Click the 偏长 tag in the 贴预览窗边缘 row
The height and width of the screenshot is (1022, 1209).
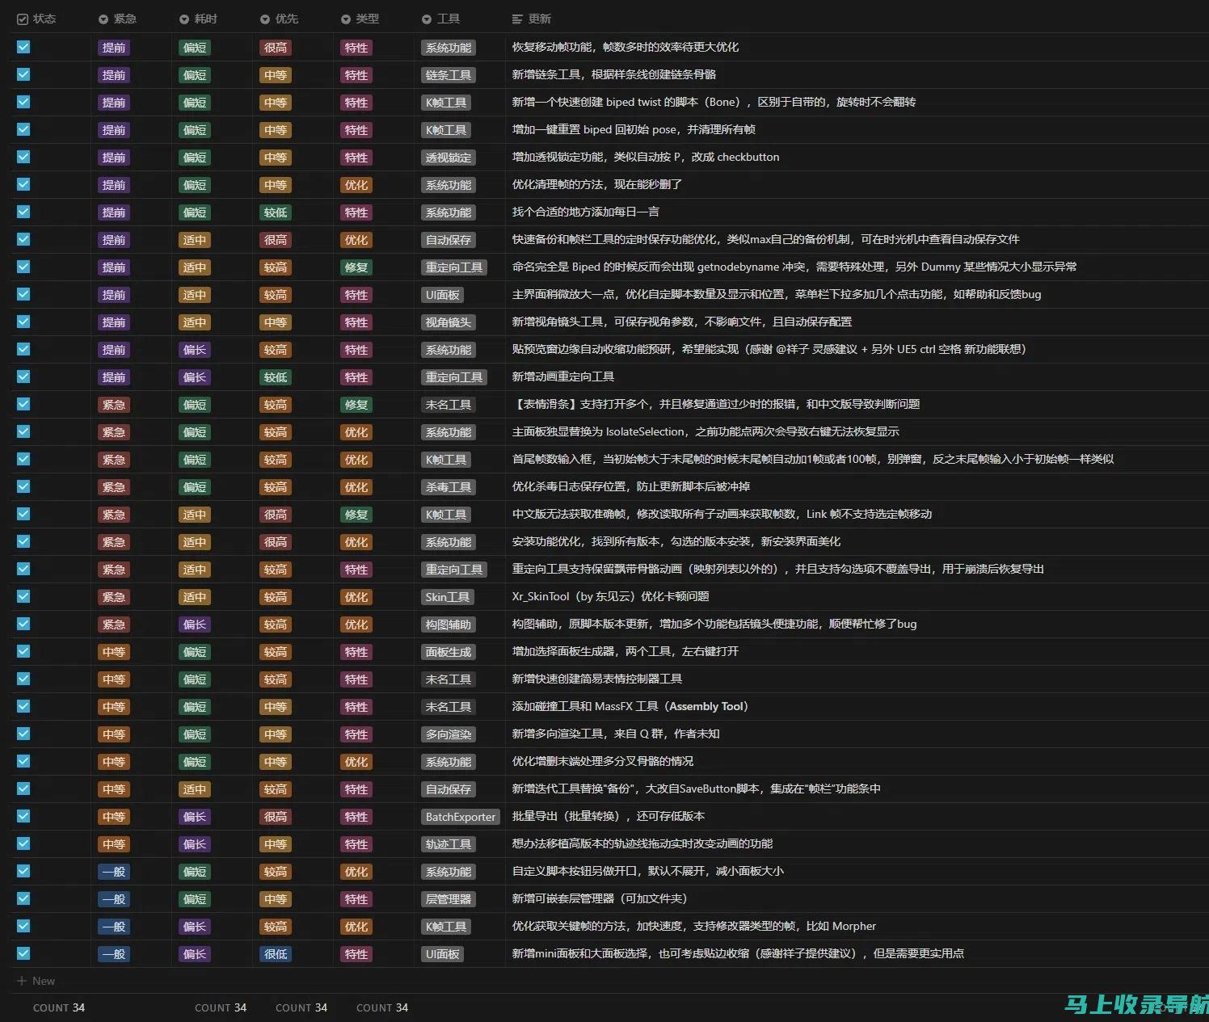coord(195,350)
